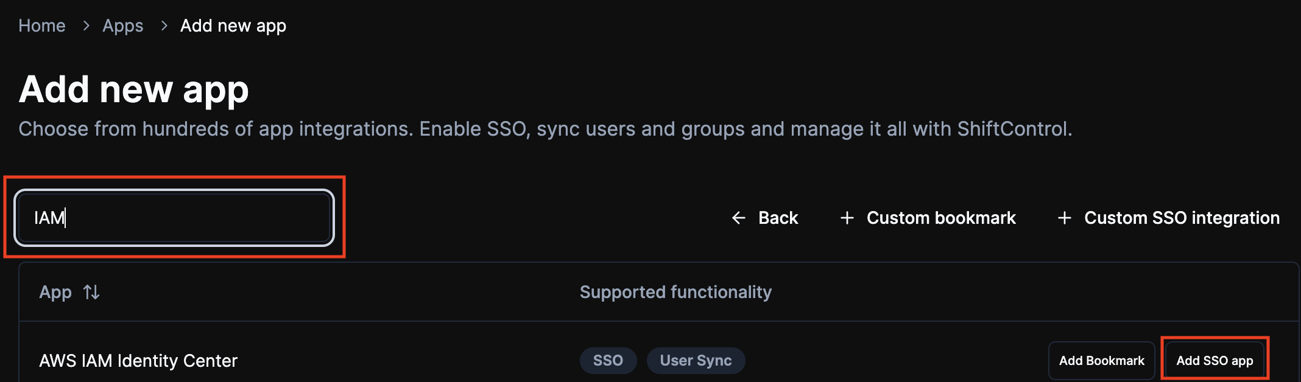Viewport: 1301px width, 382px height.
Task: Click the Add Bookmark button
Action: coord(1102,360)
